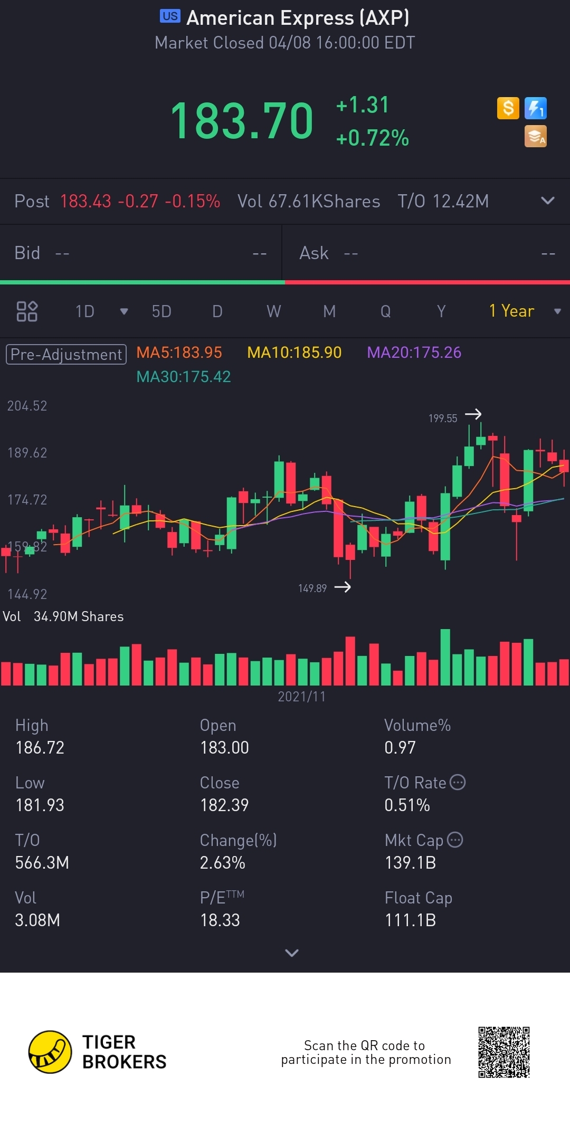570x1132 pixels.
Task: Tap the Low 181.93 value
Action: pos(40,805)
